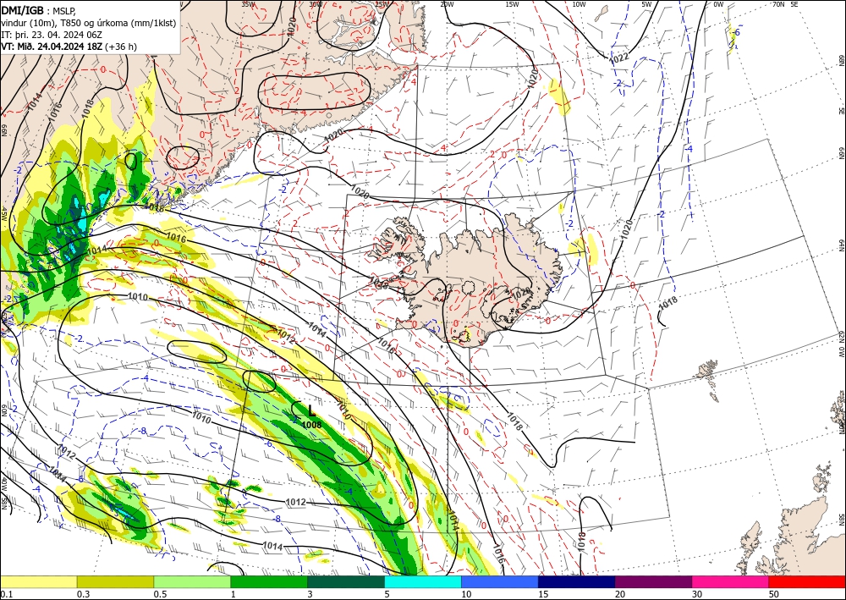Click the '50' legend scale value
846x600 pixels.
point(774,594)
